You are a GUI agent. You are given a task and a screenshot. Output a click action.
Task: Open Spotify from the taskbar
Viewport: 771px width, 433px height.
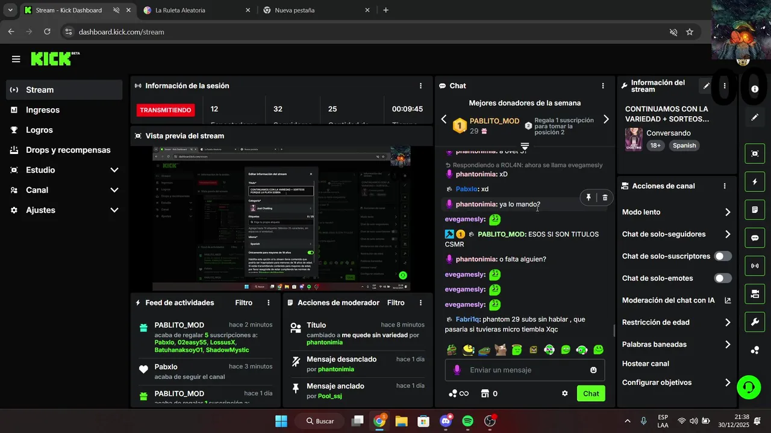[468, 421]
